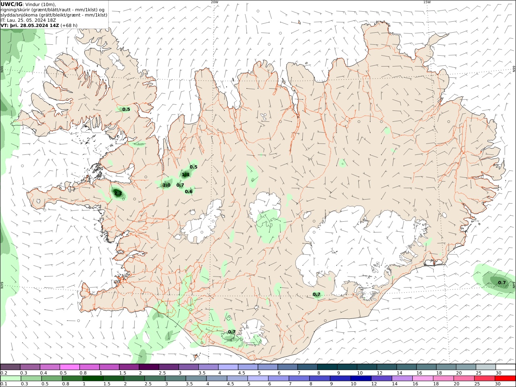516x387 pixels.
Task: Click the dark plum swatch labeled 2
Action: (149, 367)
